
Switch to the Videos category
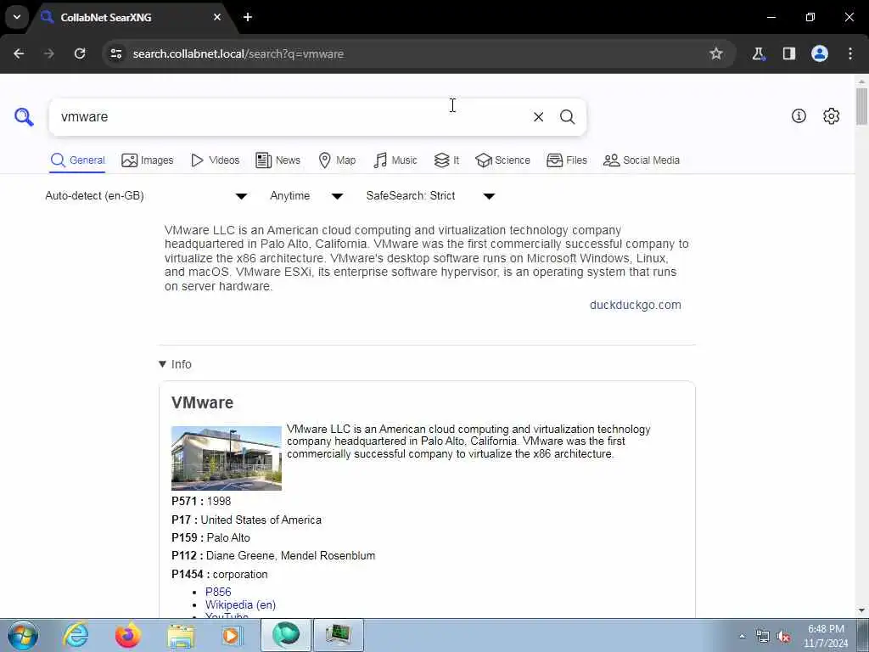215,160
